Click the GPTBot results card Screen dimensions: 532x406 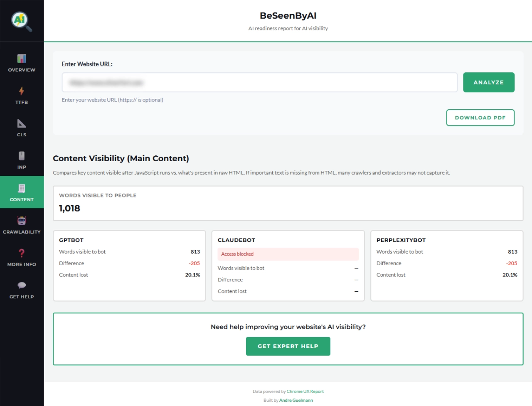(x=129, y=265)
